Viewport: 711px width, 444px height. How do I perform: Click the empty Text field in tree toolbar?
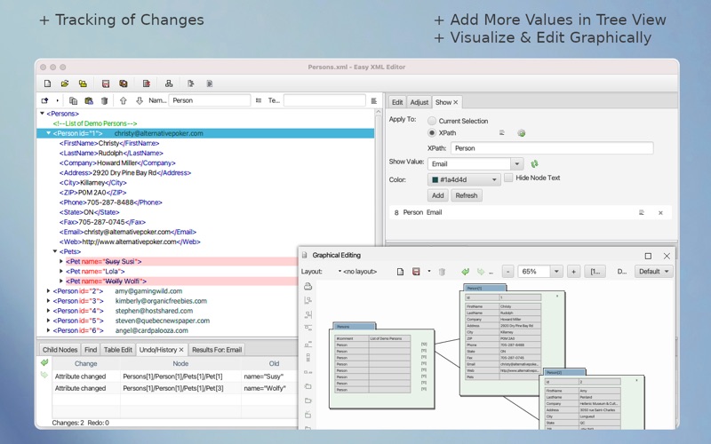[x=324, y=100]
